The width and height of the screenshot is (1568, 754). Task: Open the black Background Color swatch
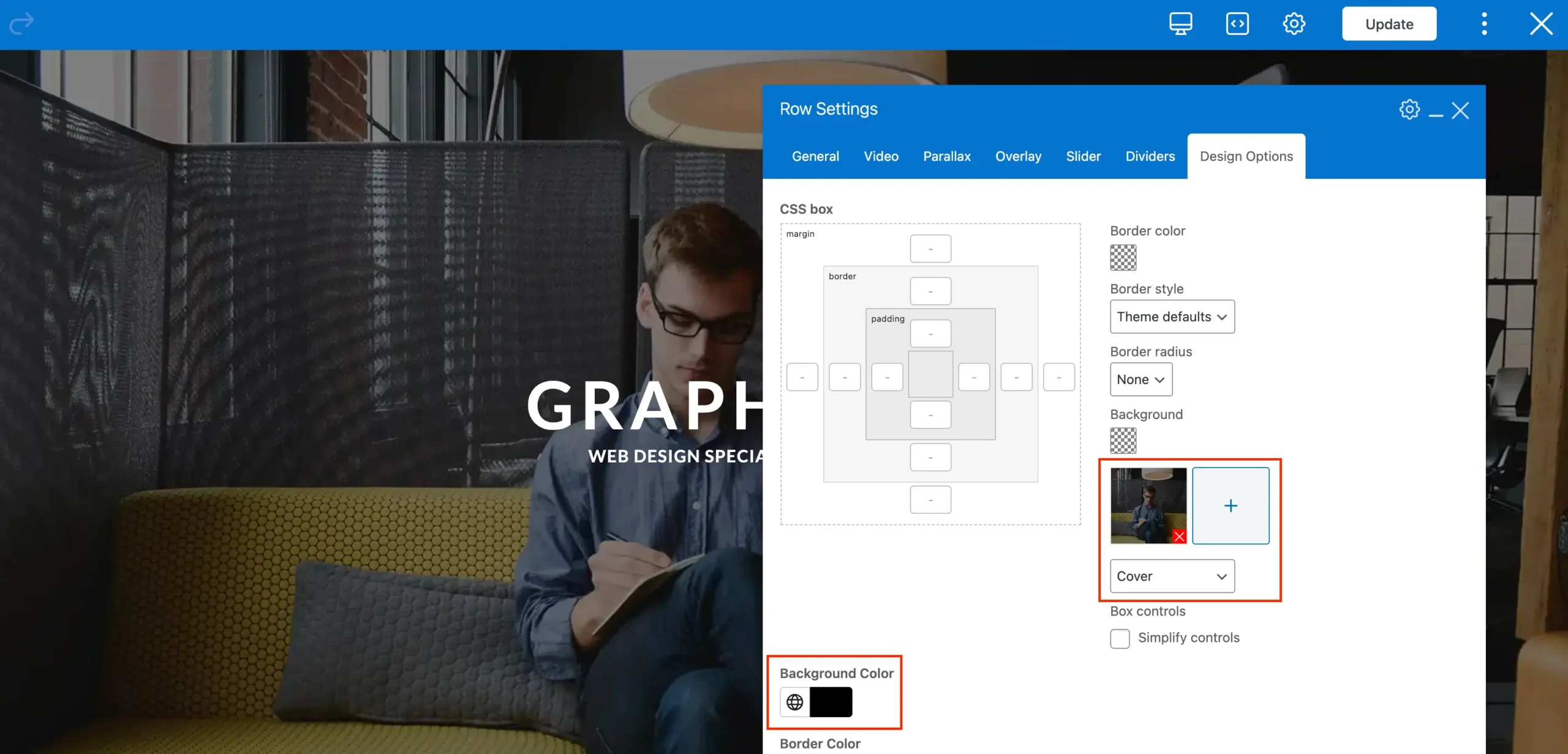831,702
